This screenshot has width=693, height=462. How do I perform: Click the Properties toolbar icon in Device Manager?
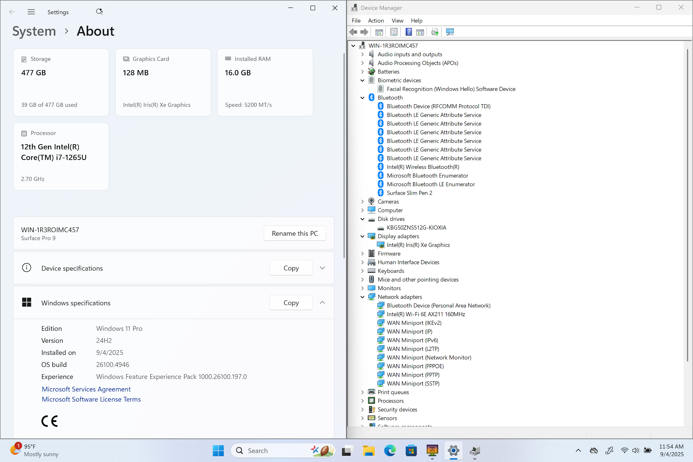tap(394, 32)
